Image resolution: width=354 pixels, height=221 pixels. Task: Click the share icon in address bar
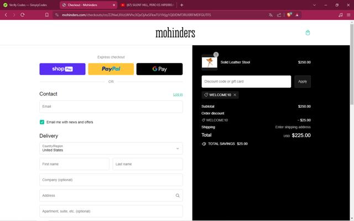pyautogui.click(x=279, y=15)
